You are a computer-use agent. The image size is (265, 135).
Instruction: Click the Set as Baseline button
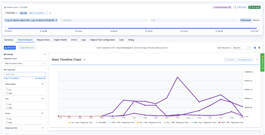(x=37, y=13)
